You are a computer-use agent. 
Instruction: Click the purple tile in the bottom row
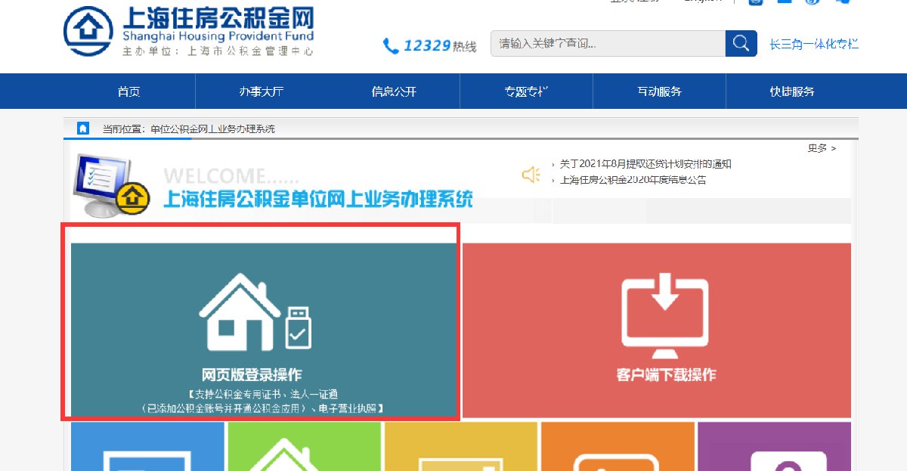774,446
